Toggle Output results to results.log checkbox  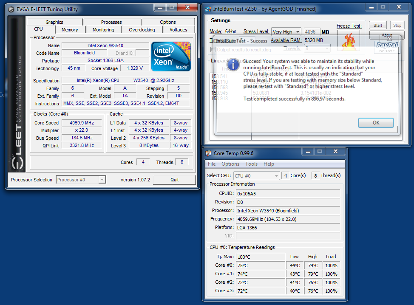[x=213, y=50]
